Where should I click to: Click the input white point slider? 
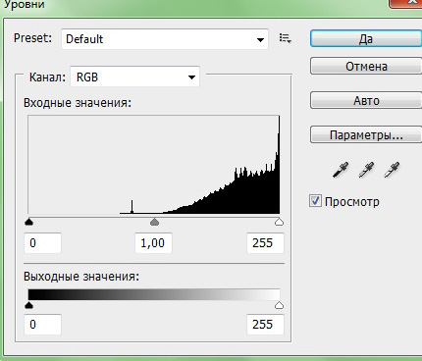click(279, 223)
